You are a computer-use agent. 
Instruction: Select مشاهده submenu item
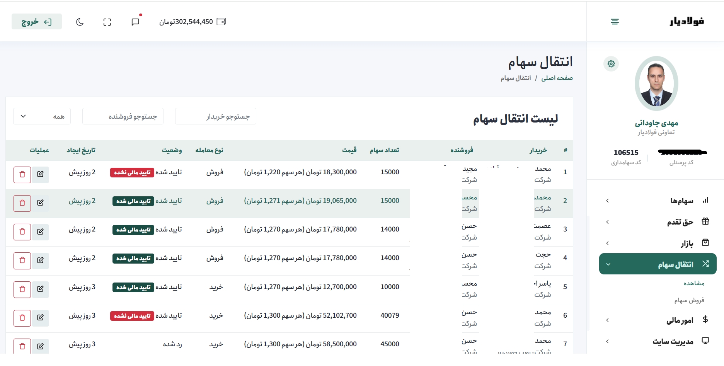click(x=694, y=283)
